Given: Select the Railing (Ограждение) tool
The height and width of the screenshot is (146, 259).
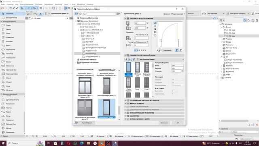Looking at the screenshot, I should click(x=13, y=58).
